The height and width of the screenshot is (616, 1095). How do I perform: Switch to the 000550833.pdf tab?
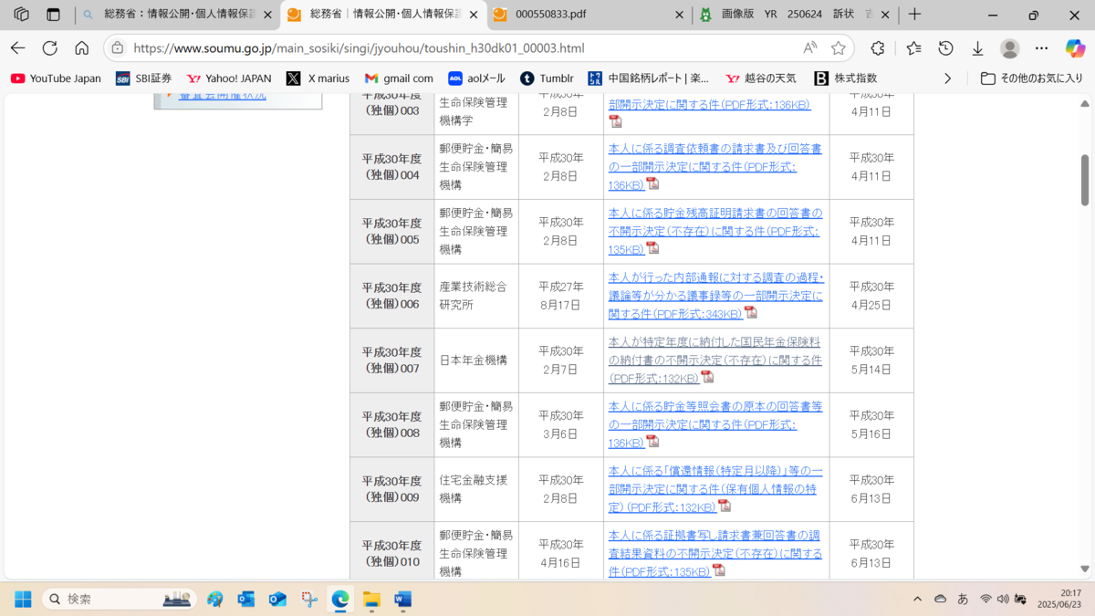point(589,15)
